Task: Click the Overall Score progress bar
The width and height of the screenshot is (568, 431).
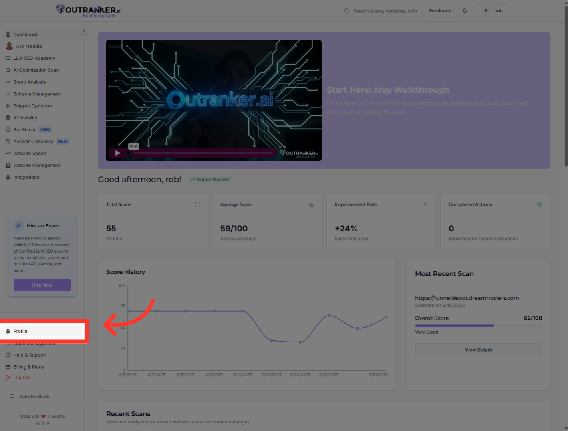Action: pyautogui.click(x=479, y=326)
